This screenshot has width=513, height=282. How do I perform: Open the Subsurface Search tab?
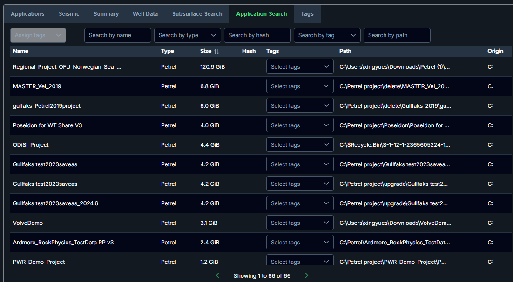(x=197, y=14)
